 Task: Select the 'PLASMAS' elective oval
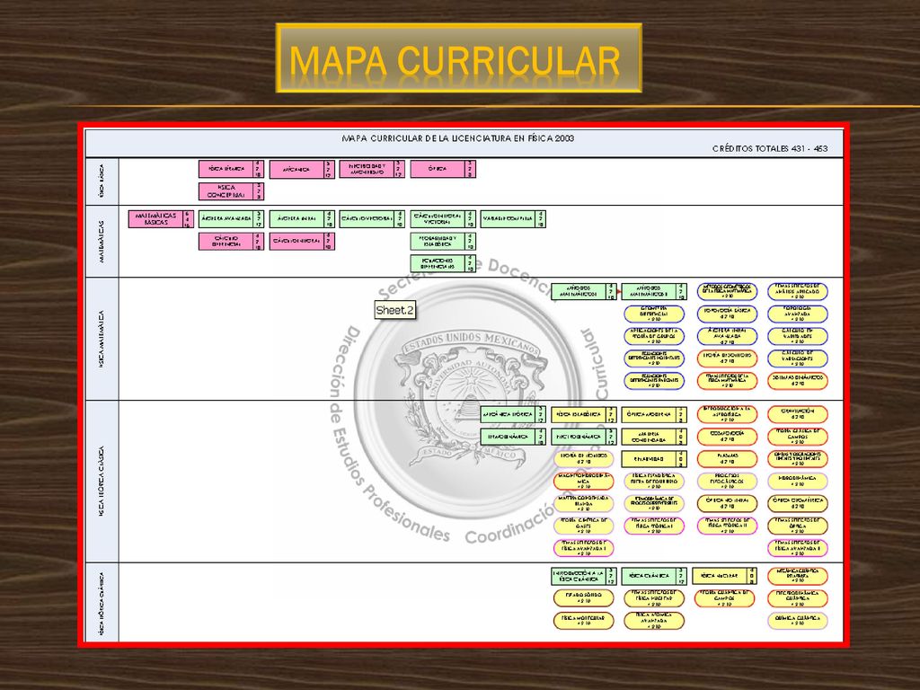point(728,459)
